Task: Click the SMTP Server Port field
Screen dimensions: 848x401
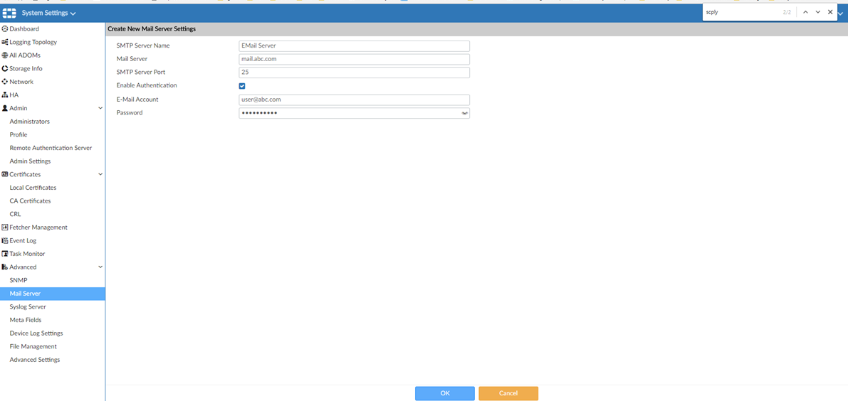Action: (x=354, y=73)
